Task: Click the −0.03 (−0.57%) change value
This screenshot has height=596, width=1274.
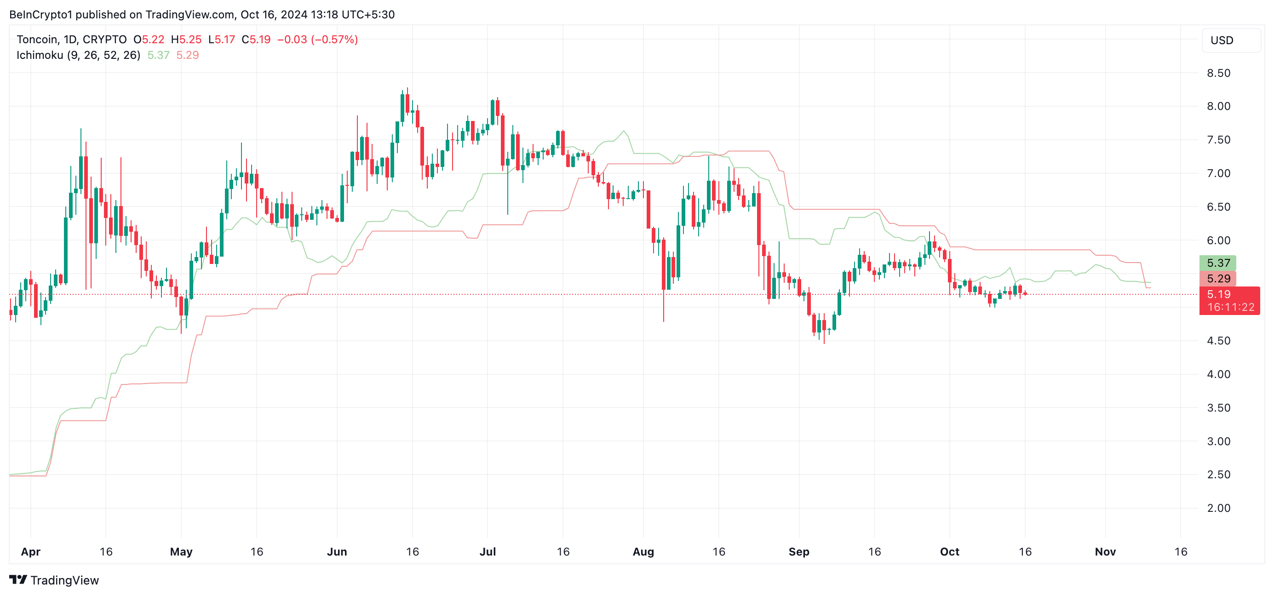Action: 317,40
